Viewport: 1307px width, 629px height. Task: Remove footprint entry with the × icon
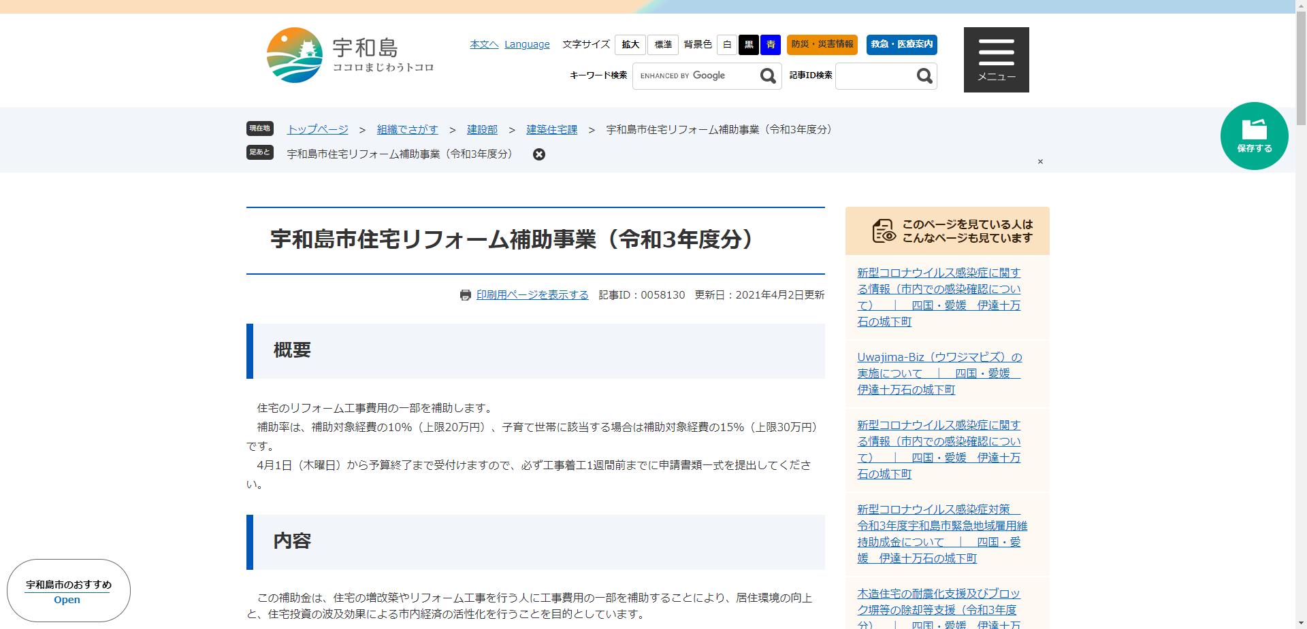coord(539,154)
